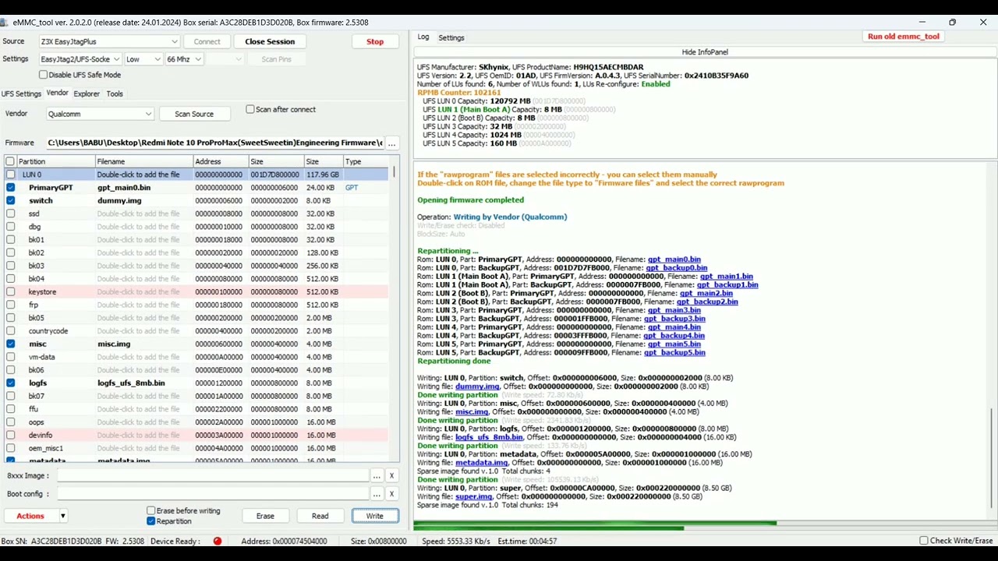Viewport: 998px width, 561px height.
Task: Open the Actions split-button arrow
Action: point(62,516)
